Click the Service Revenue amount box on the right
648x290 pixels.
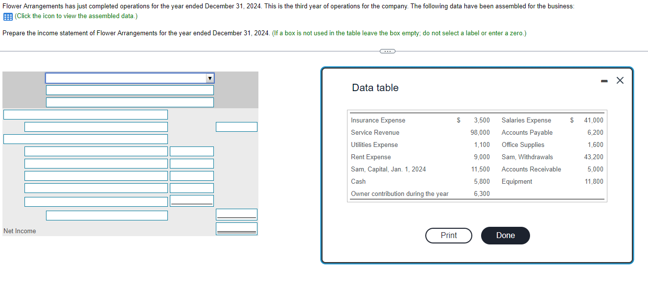point(236,126)
